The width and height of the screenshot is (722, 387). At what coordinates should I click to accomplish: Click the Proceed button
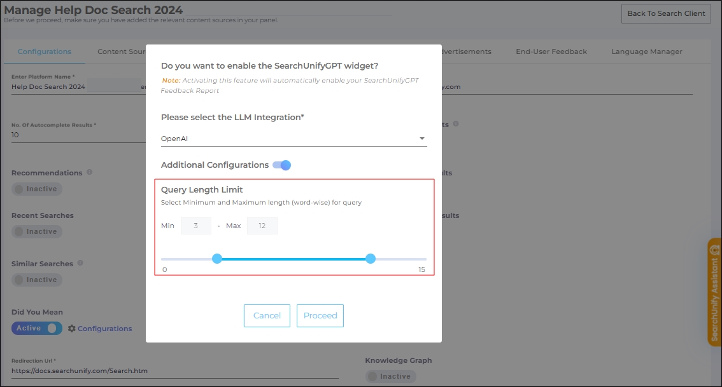pyautogui.click(x=320, y=316)
